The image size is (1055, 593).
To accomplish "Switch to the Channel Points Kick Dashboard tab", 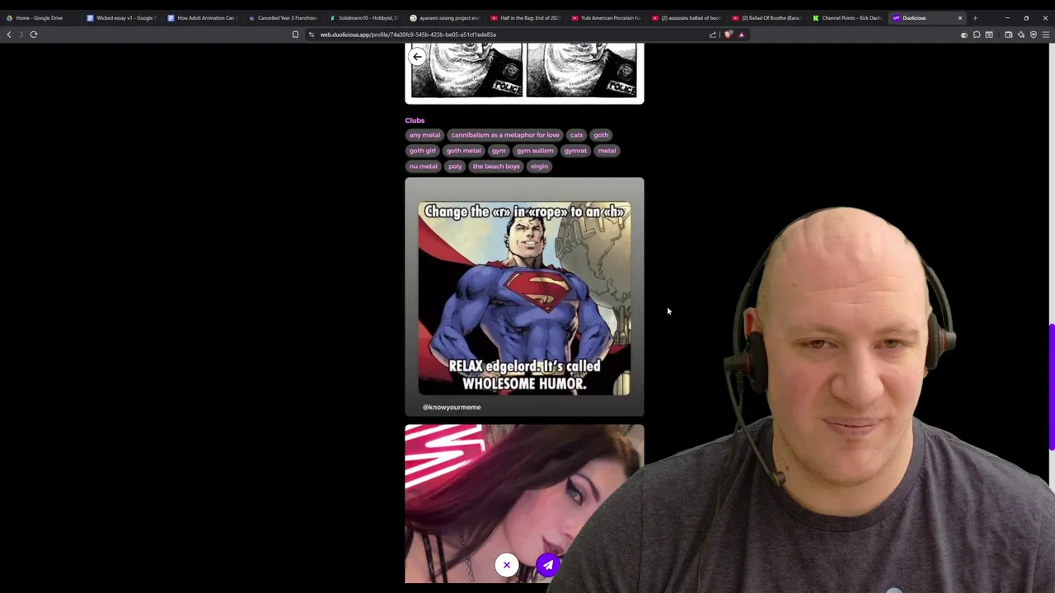I will pos(848,18).
